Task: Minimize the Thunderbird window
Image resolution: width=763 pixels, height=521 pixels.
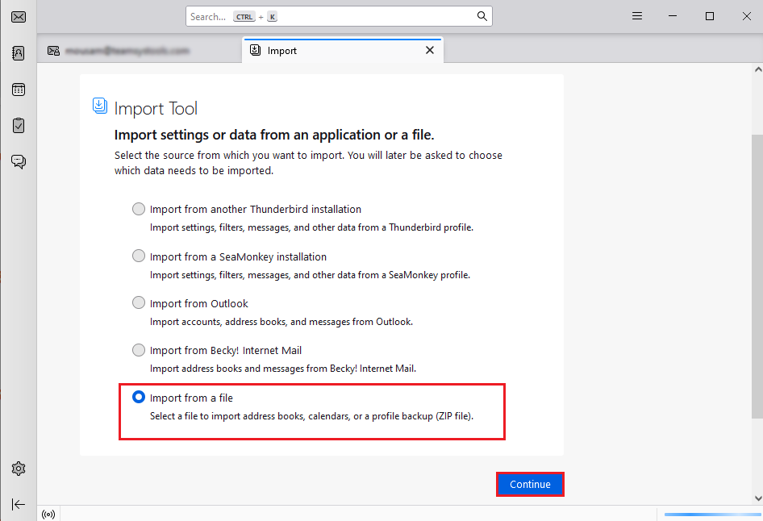Action: [673, 16]
